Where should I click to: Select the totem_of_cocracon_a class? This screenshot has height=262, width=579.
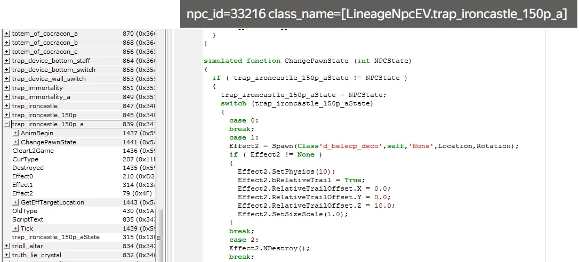[x=45, y=34]
